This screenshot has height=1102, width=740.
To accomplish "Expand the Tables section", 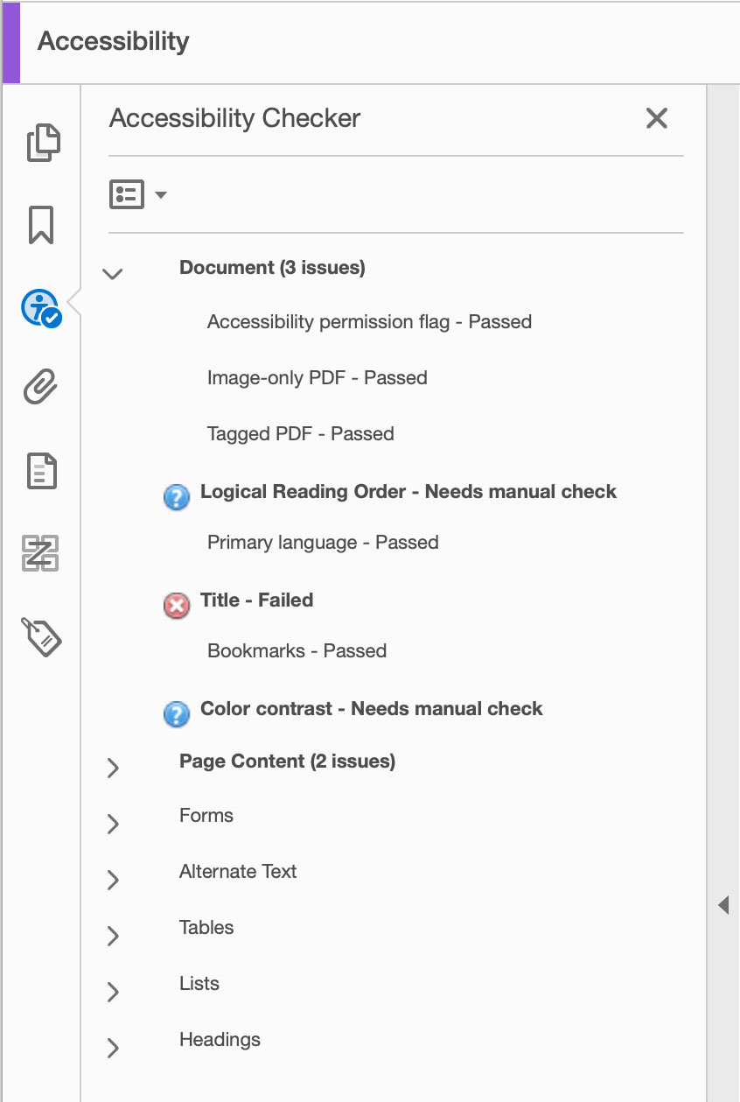I will [112, 936].
